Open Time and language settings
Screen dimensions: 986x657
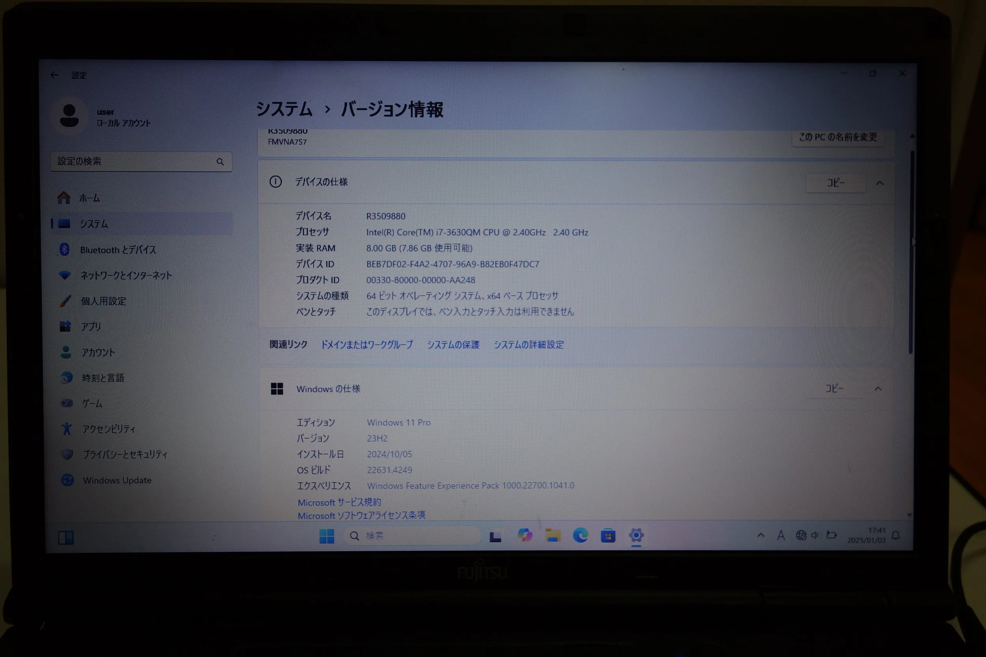(x=103, y=378)
